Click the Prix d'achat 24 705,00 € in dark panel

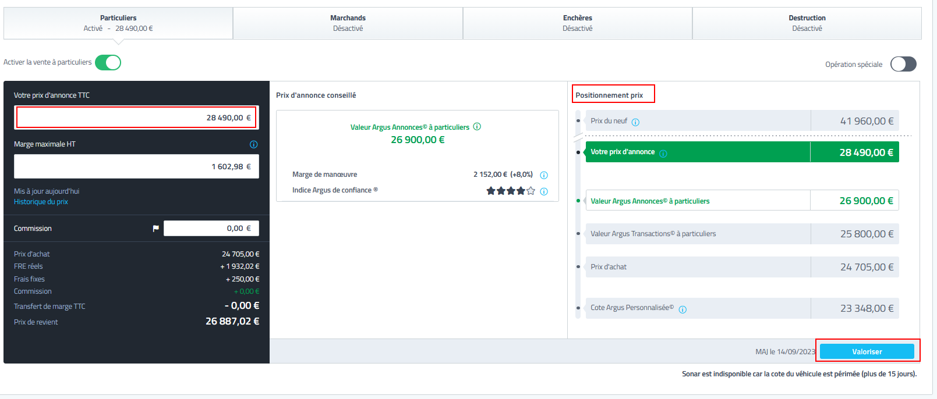point(241,254)
